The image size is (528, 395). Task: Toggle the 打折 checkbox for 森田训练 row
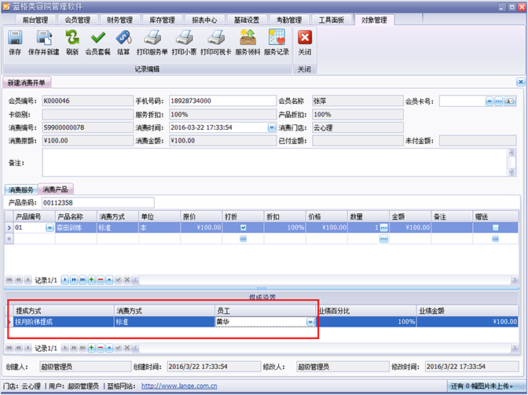(x=243, y=227)
